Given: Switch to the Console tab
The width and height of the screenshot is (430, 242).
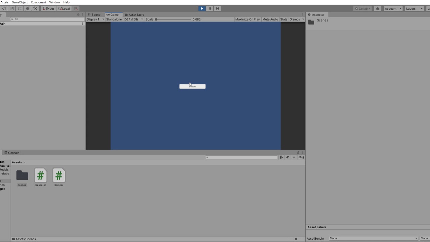Looking at the screenshot, I should coord(12,153).
